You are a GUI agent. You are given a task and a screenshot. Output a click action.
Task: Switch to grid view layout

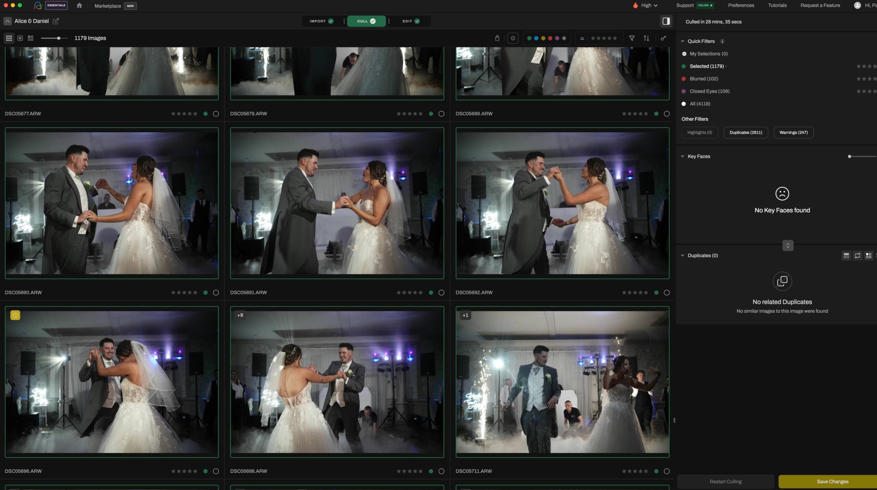coord(9,38)
